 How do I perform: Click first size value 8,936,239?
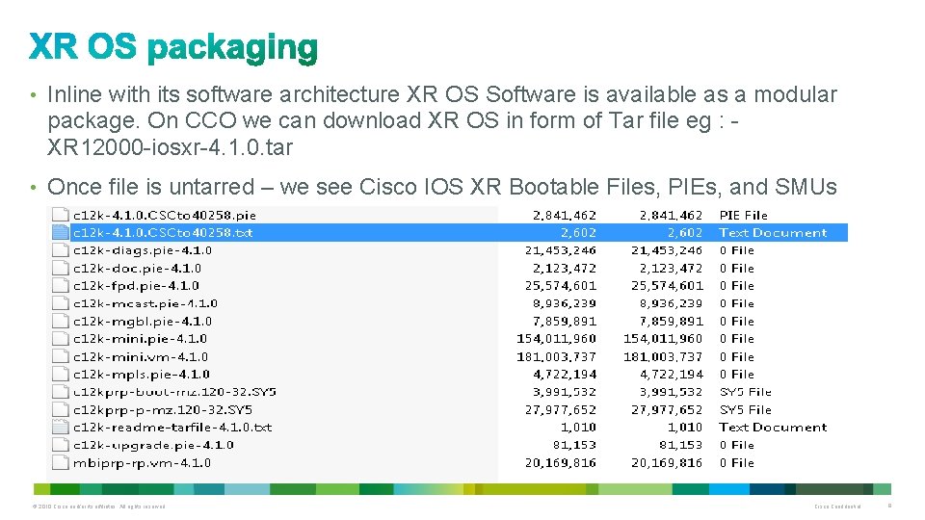565,303
